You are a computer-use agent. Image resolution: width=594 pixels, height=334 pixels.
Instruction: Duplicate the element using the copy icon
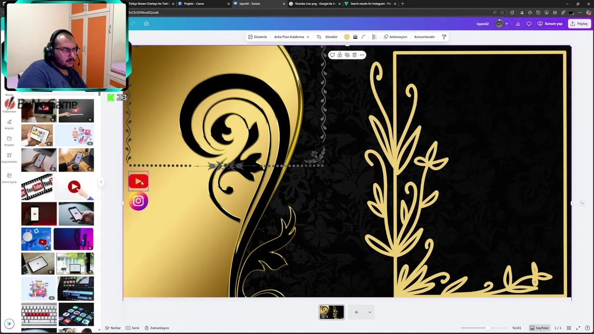click(x=347, y=55)
